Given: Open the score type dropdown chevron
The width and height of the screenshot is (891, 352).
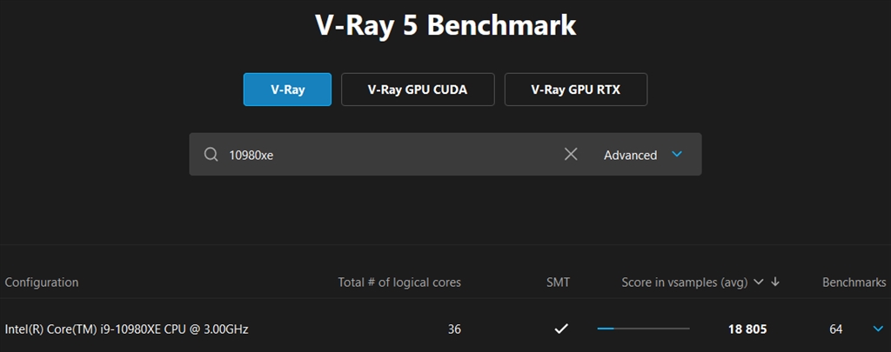Looking at the screenshot, I should click(x=759, y=282).
